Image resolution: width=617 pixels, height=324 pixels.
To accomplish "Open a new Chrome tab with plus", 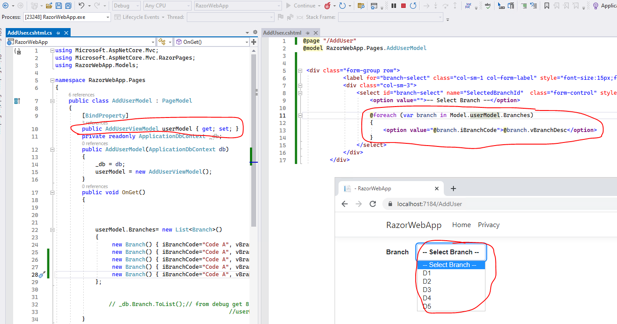I will (453, 189).
